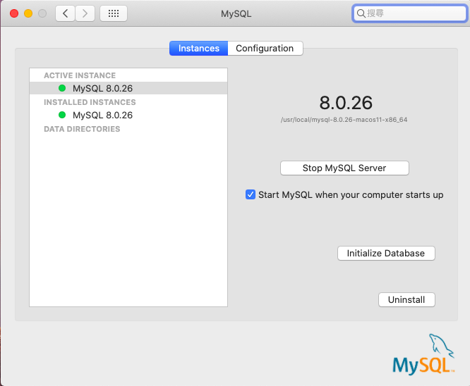
Task: Go back with the left chevron button
Action: (x=65, y=13)
